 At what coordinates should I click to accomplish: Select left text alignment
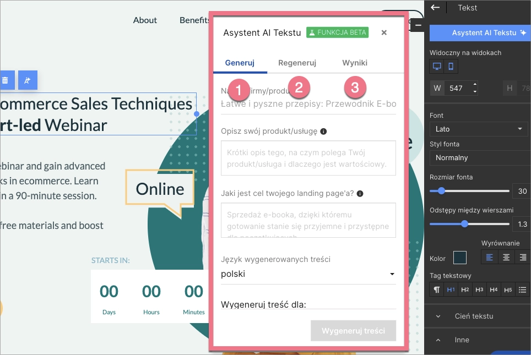coord(490,257)
